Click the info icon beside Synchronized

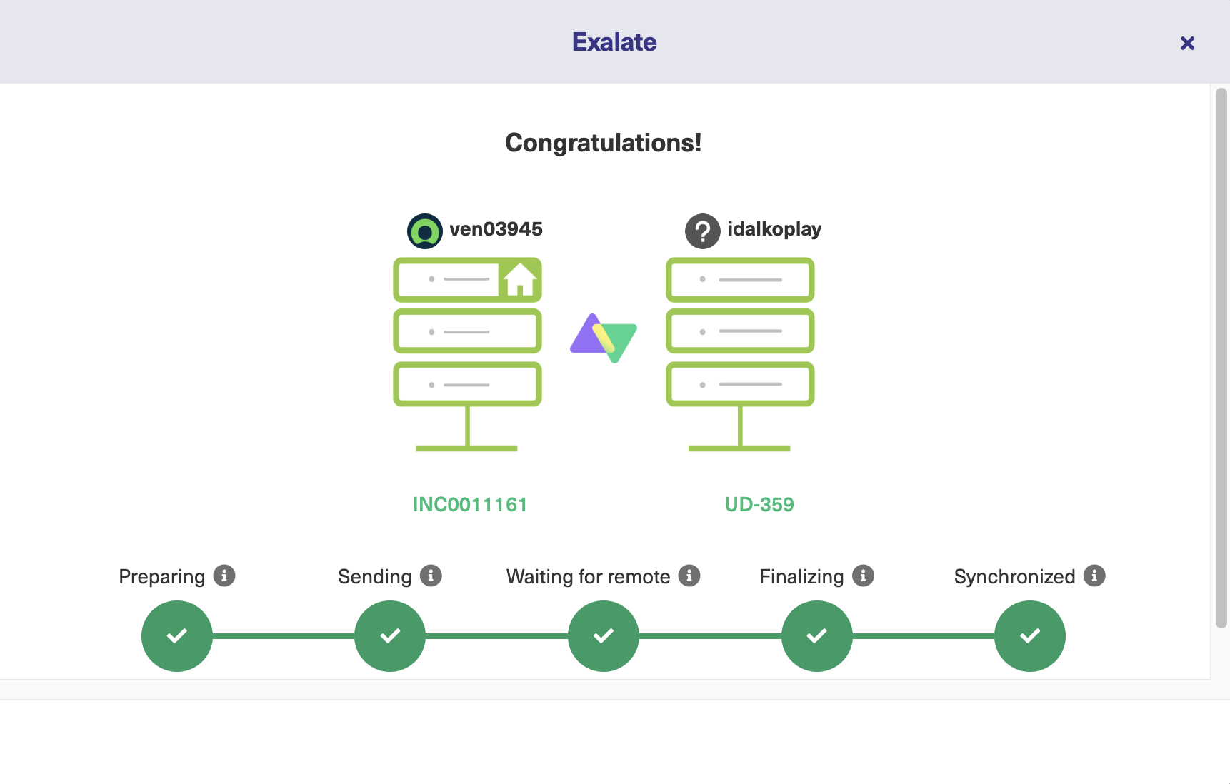pyautogui.click(x=1094, y=576)
